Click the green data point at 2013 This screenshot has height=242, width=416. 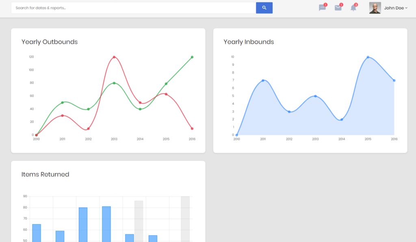click(114, 83)
